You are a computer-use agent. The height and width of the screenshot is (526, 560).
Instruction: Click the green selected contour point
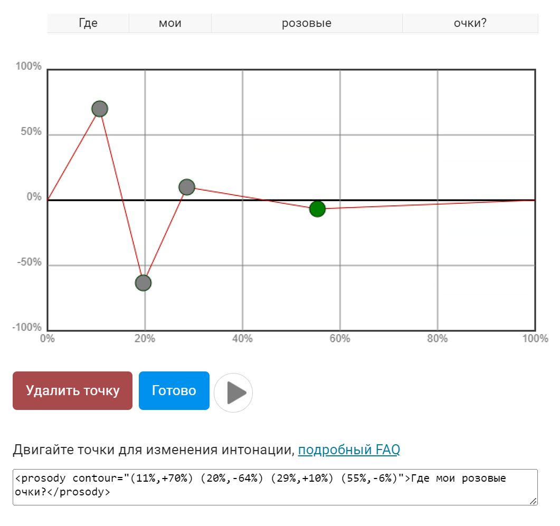[x=317, y=209]
